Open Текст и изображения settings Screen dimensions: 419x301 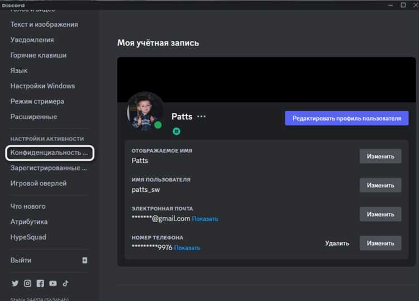coord(44,25)
